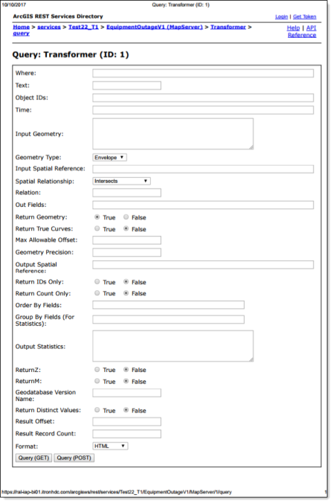Click the Get Token link

point(305,16)
